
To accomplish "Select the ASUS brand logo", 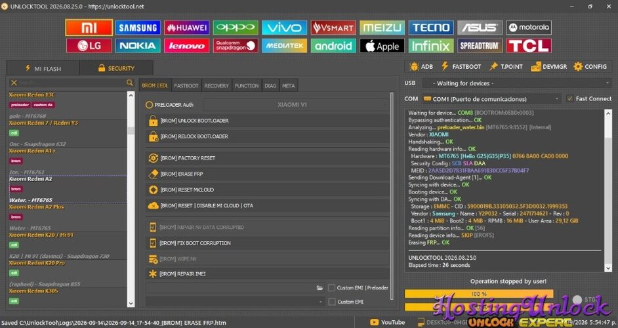I will [x=480, y=28].
